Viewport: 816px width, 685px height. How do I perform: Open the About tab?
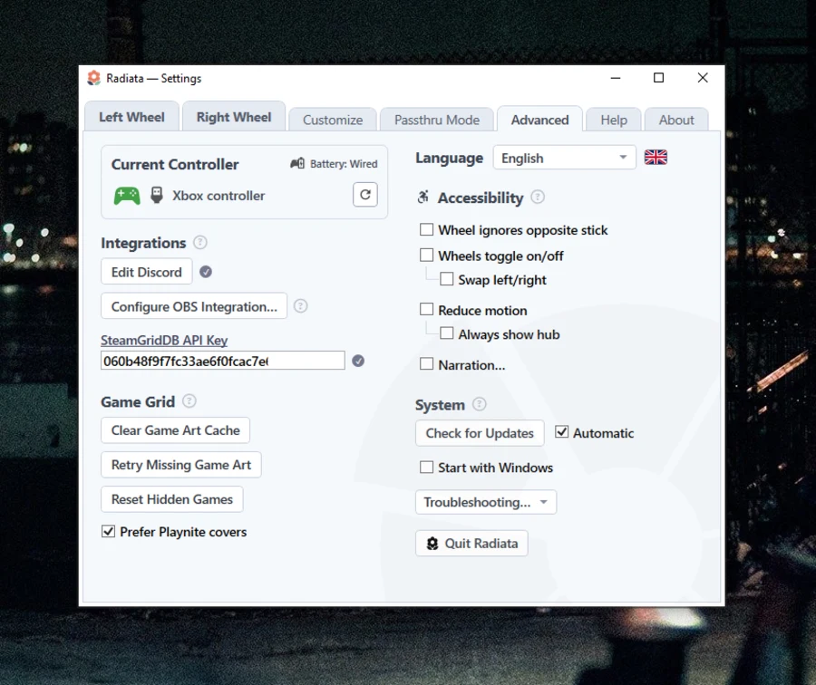point(676,120)
